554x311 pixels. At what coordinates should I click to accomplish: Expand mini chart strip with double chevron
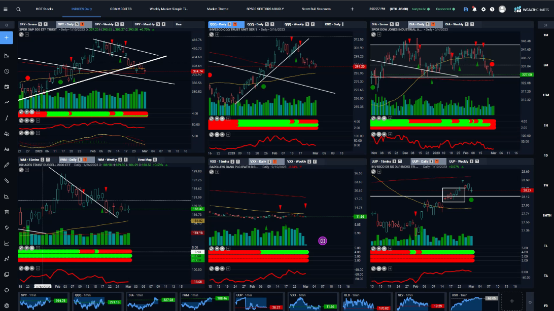530,302
